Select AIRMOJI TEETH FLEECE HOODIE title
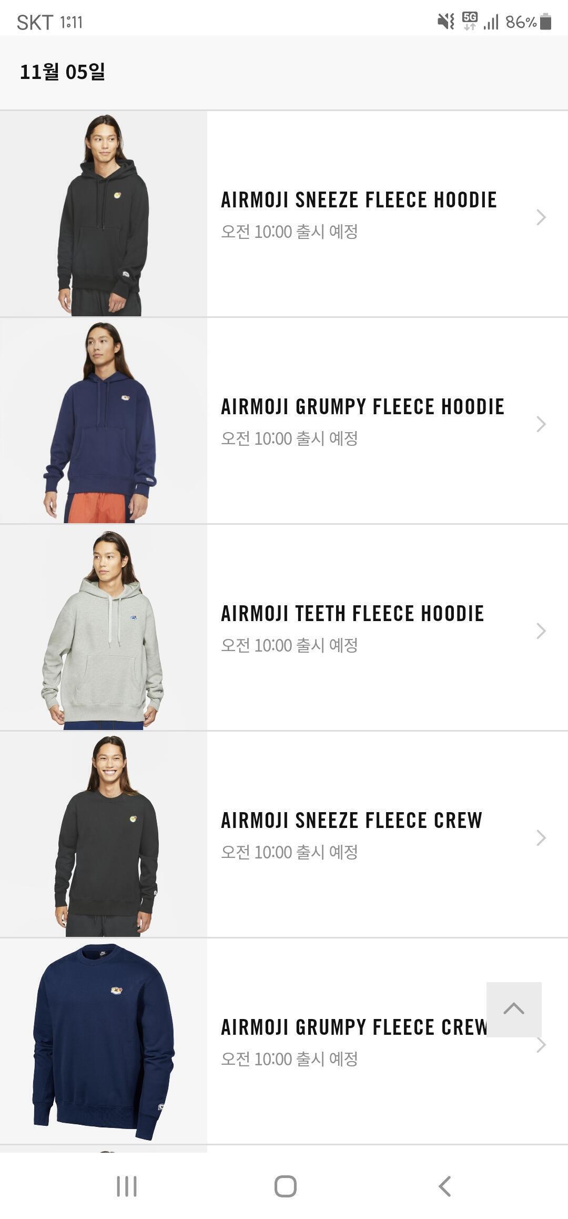 pyautogui.click(x=352, y=614)
